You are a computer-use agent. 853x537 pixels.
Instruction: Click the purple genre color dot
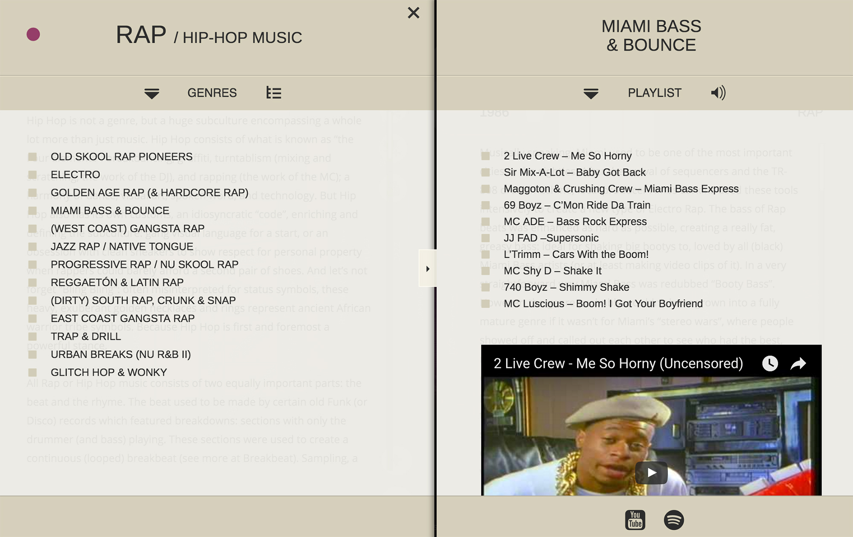point(33,34)
